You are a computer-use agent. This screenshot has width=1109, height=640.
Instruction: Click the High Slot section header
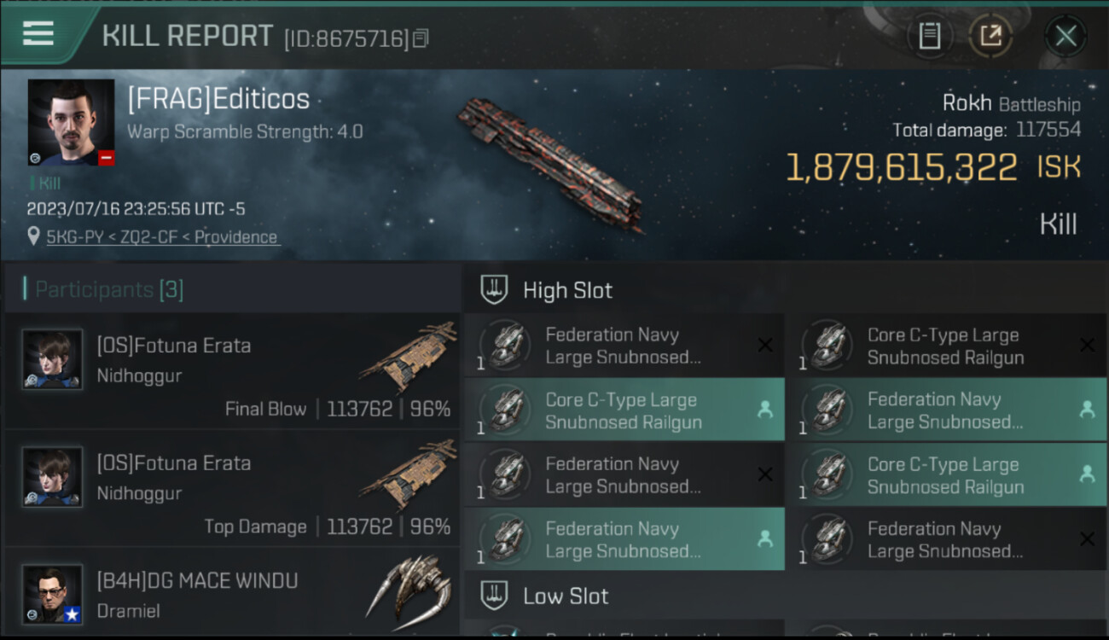click(785, 290)
